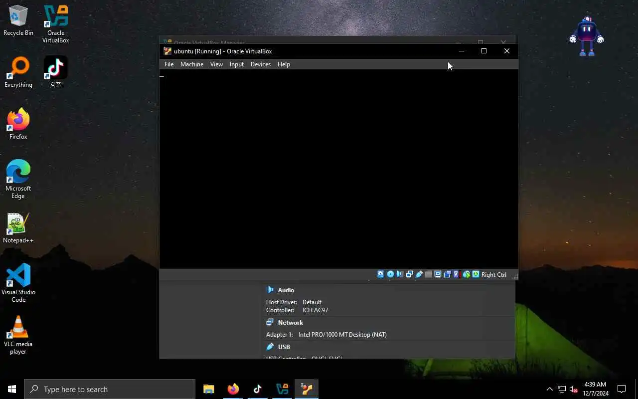Open the File menu in VirtualBox VM window
This screenshot has width=638, height=399.
[169, 64]
